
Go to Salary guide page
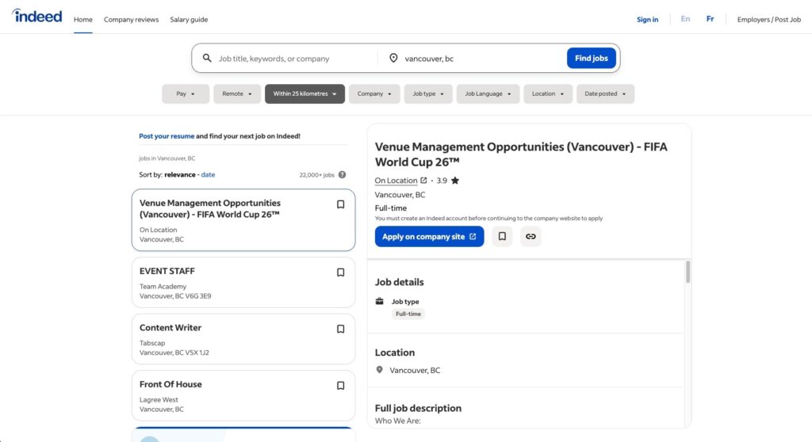coord(189,20)
